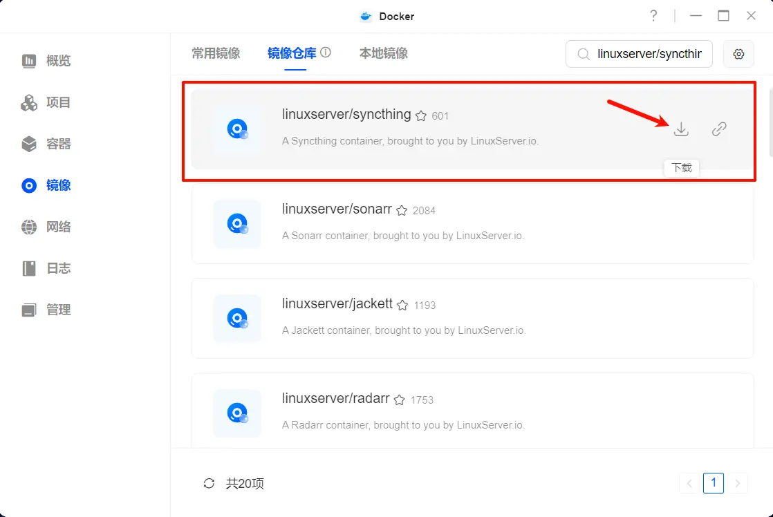Open the link icon for linuxserver/syncthing

[x=719, y=129]
